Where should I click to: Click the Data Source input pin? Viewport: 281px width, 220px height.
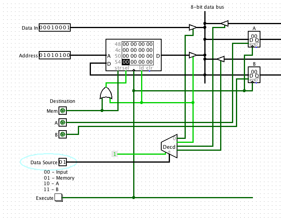pos(62,162)
